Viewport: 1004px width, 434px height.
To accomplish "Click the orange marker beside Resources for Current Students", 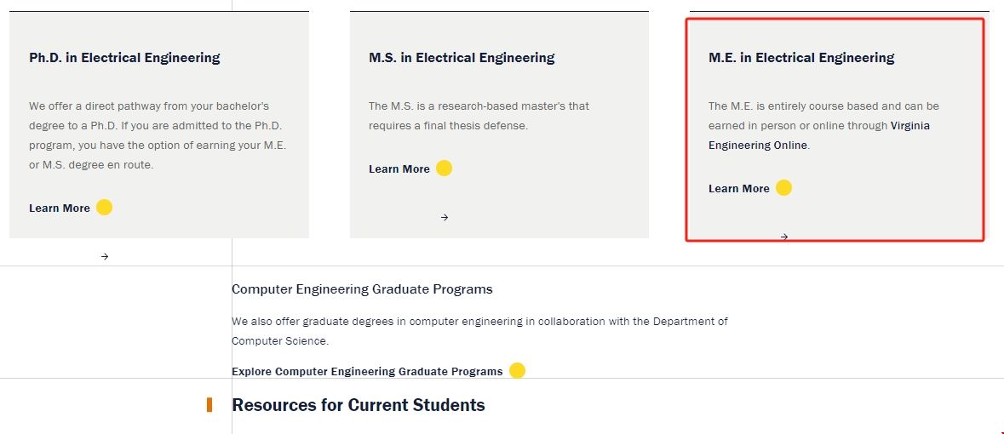I will (209, 405).
